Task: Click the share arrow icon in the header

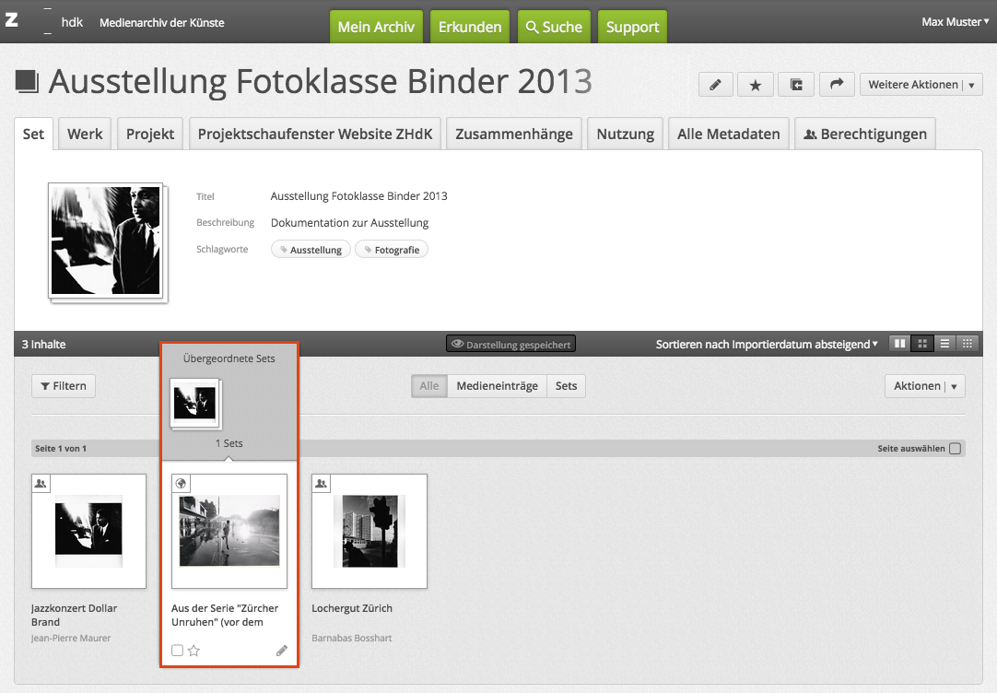Action: (x=836, y=85)
